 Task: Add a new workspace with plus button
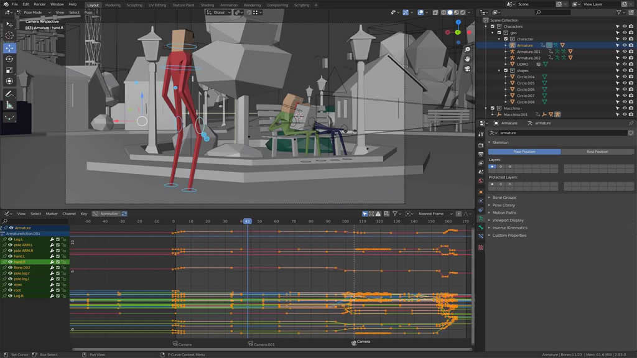tap(315, 5)
